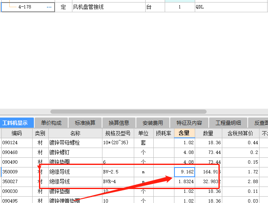Click the 名称 column header
Screen dimensions: 268x203
[x=75, y=133]
